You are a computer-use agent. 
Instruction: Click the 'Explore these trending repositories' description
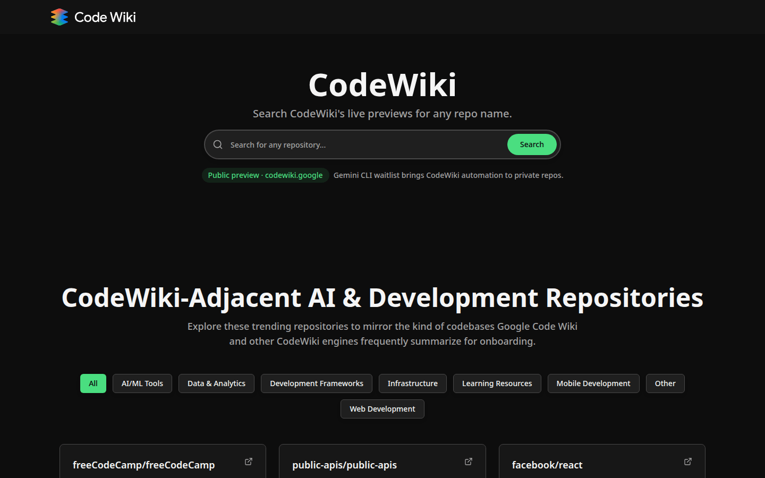[382, 334]
